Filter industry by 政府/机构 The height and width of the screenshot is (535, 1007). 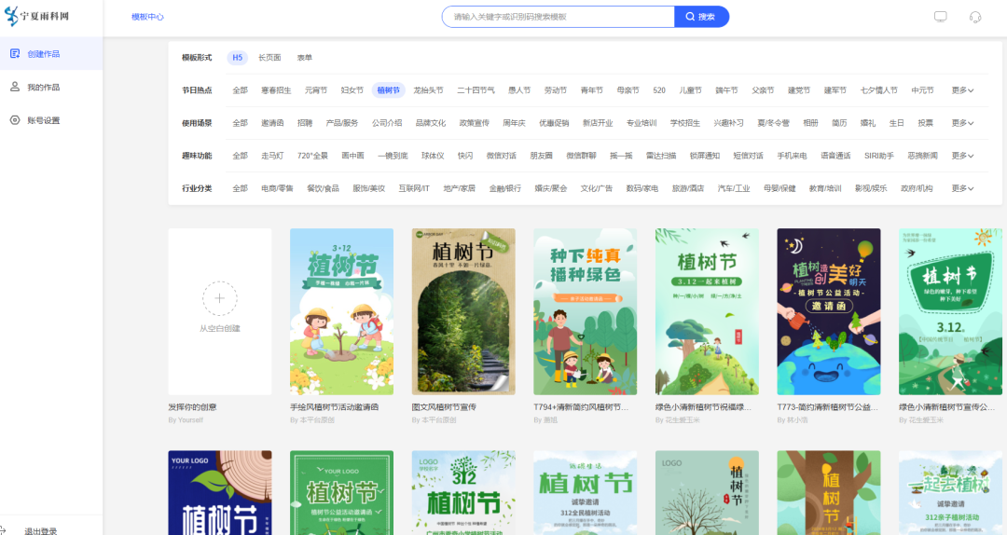(917, 189)
